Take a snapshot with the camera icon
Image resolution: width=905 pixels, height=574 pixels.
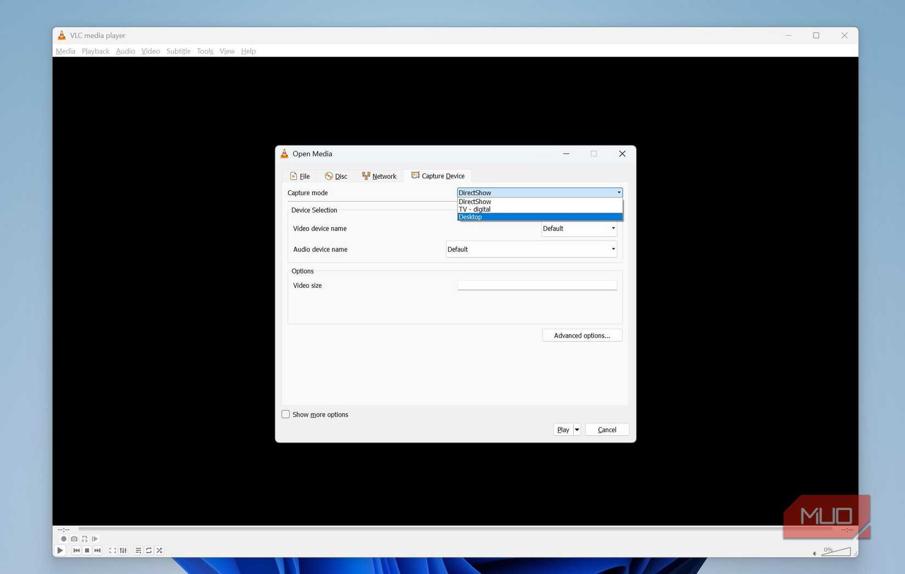(74, 539)
